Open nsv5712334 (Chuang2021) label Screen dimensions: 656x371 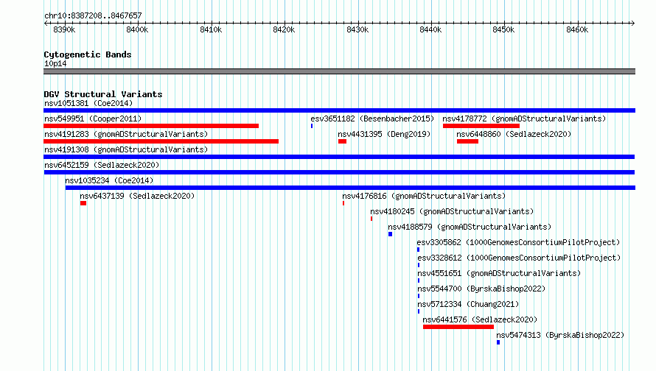(x=468, y=304)
